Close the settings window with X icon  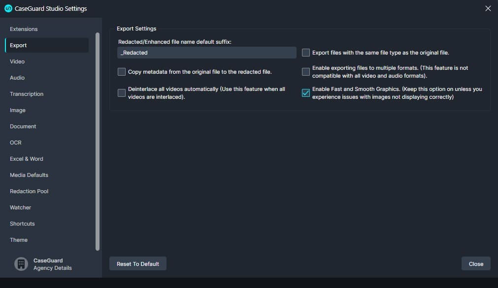point(488,8)
